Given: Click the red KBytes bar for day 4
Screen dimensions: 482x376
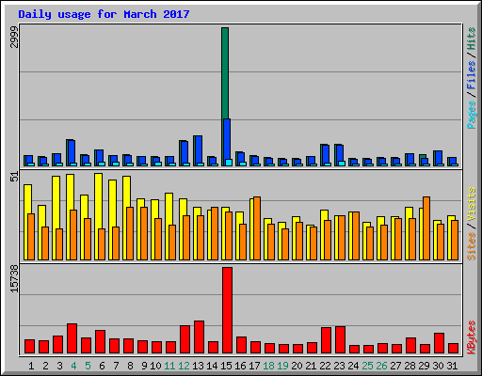Looking at the screenshot, I should pyautogui.click(x=72, y=338).
